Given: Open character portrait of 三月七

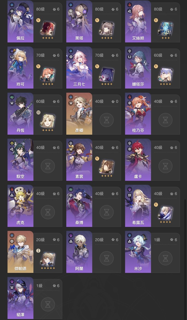Looking at the screenshot, I should (x=79, y=67).
